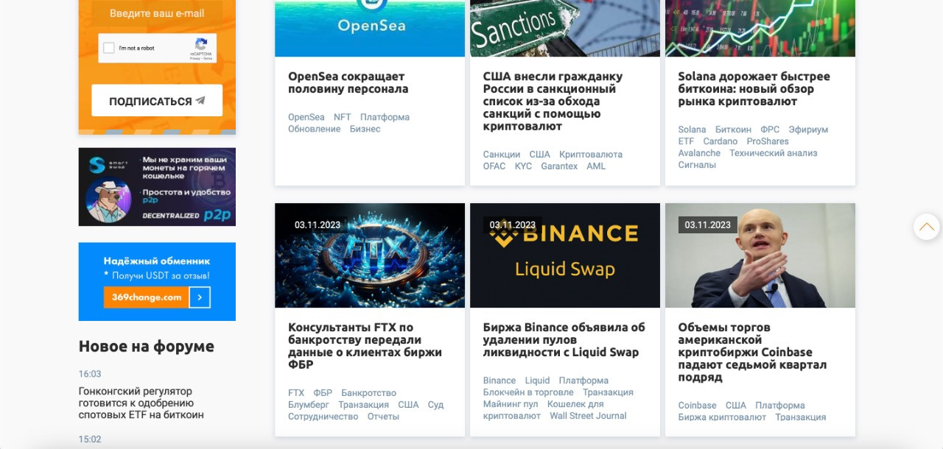Click the Технический анализ tag

[774, 153]
